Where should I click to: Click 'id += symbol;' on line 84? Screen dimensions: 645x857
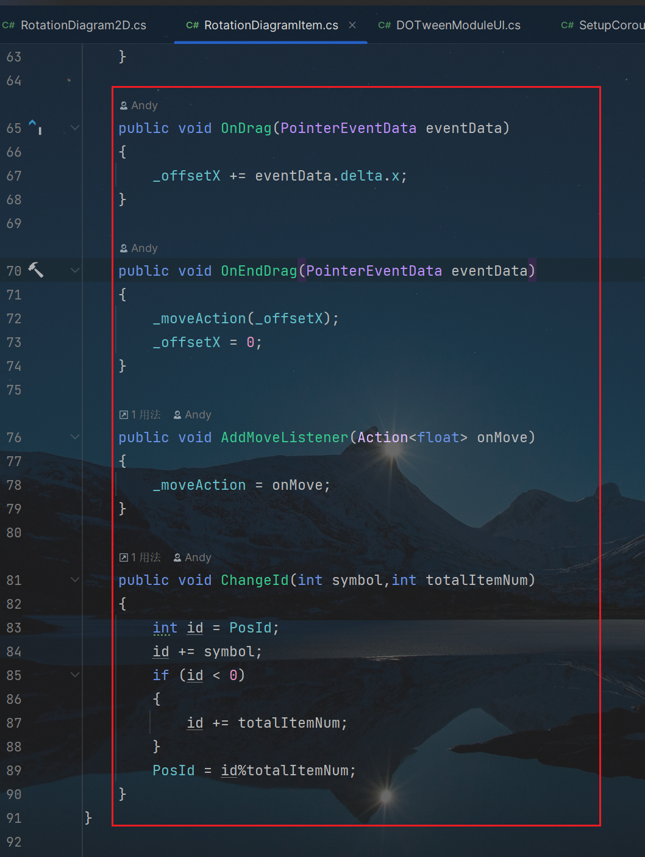(x=207, y=651)
